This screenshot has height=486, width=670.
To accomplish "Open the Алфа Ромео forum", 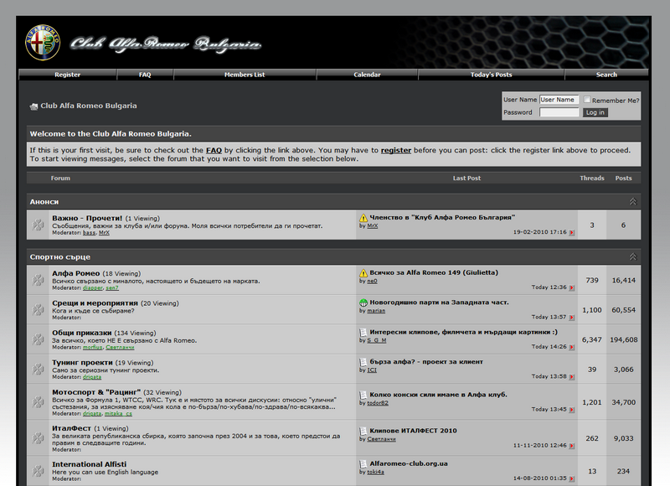I will click(76, 273).
